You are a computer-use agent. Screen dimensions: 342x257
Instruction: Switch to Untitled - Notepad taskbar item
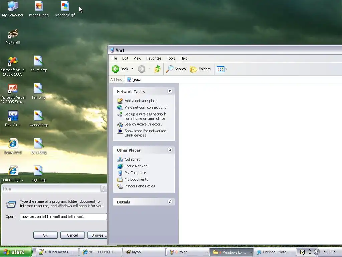[x=275, y=252]
